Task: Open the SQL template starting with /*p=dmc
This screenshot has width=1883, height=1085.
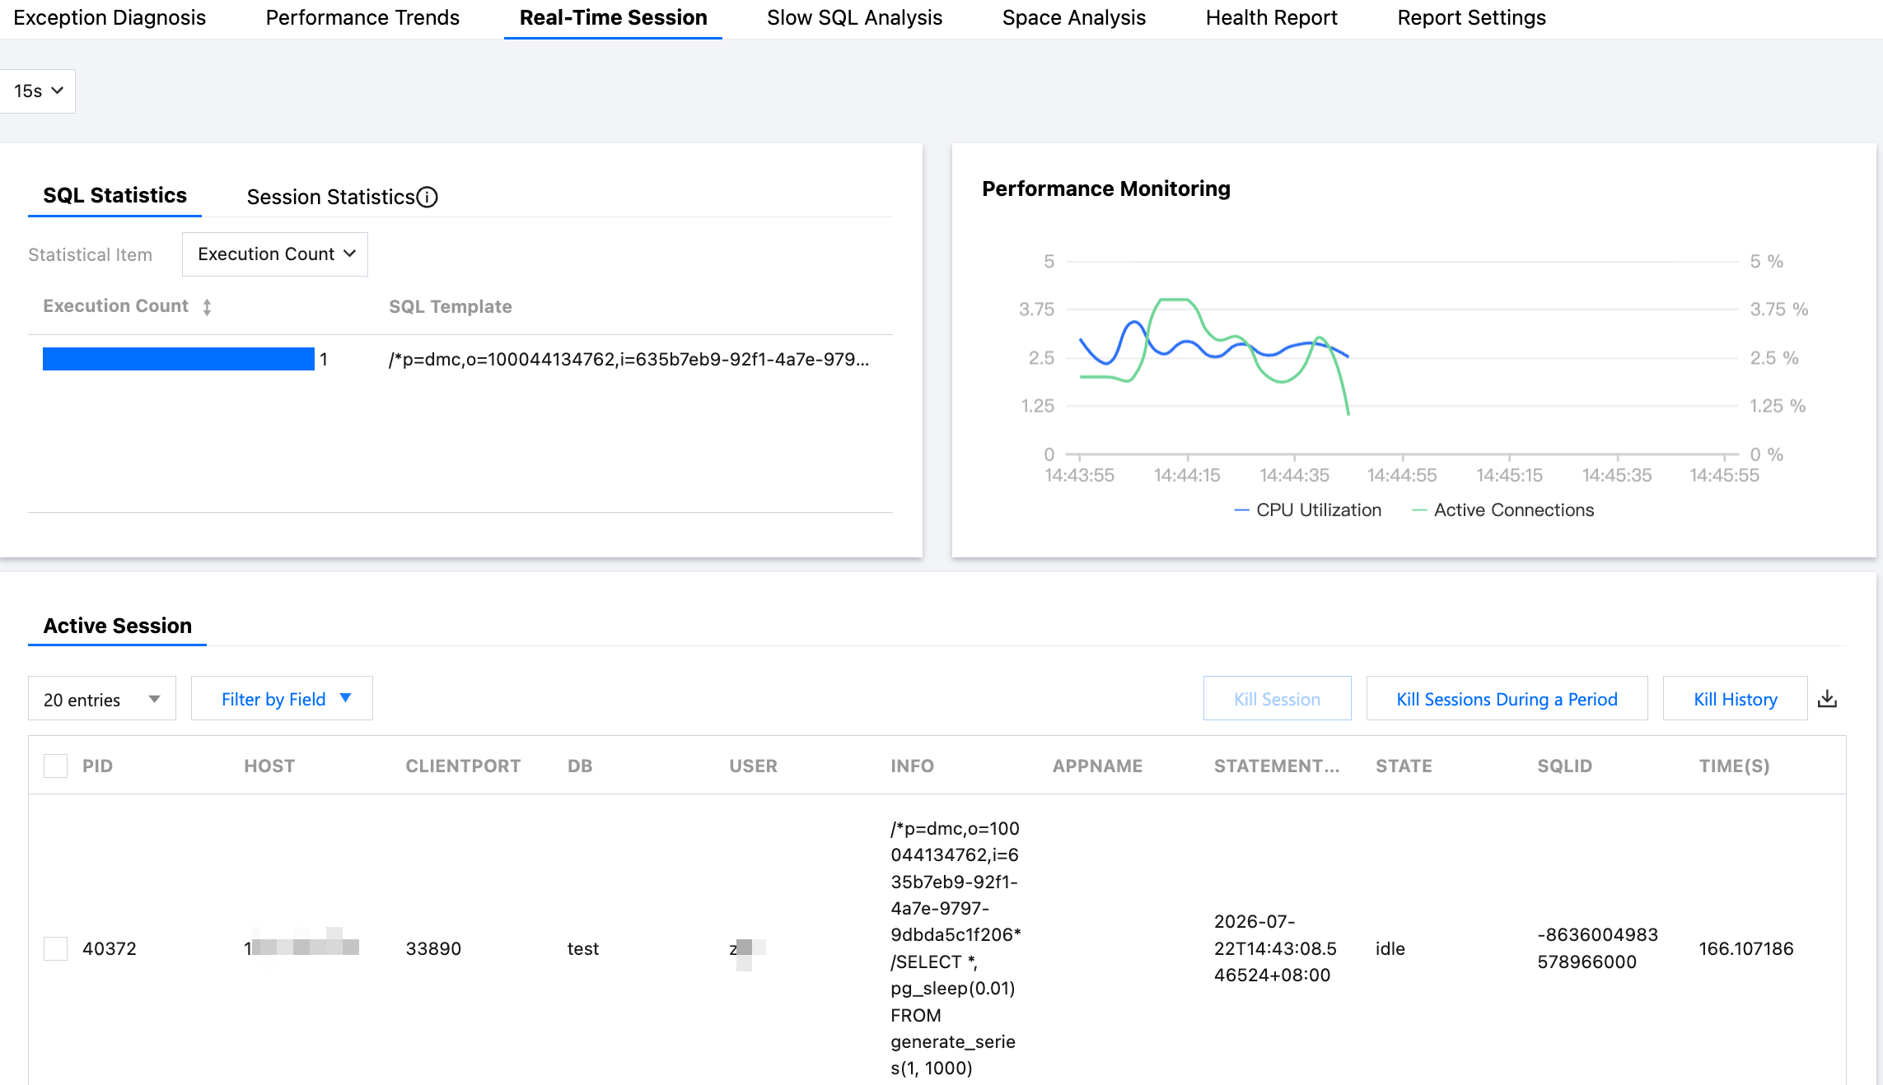Action: (628, 359)
